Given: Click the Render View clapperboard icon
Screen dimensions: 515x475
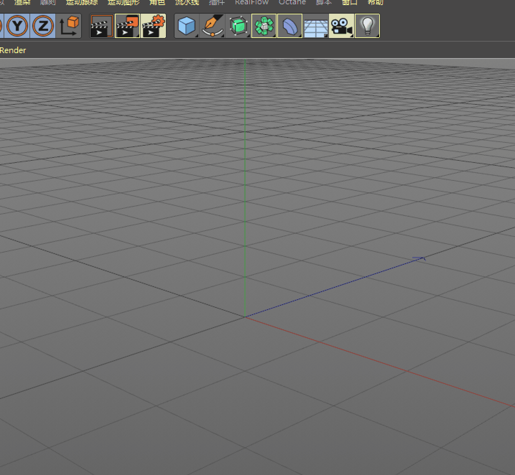Looking at the screenshot, I should coord(102,26).
